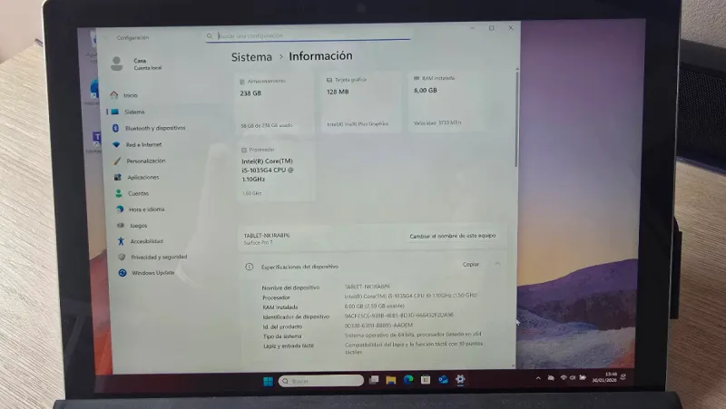Open Privacidad y seguridad settings
This screenshot has width=726, height=409.
[159, 257]
